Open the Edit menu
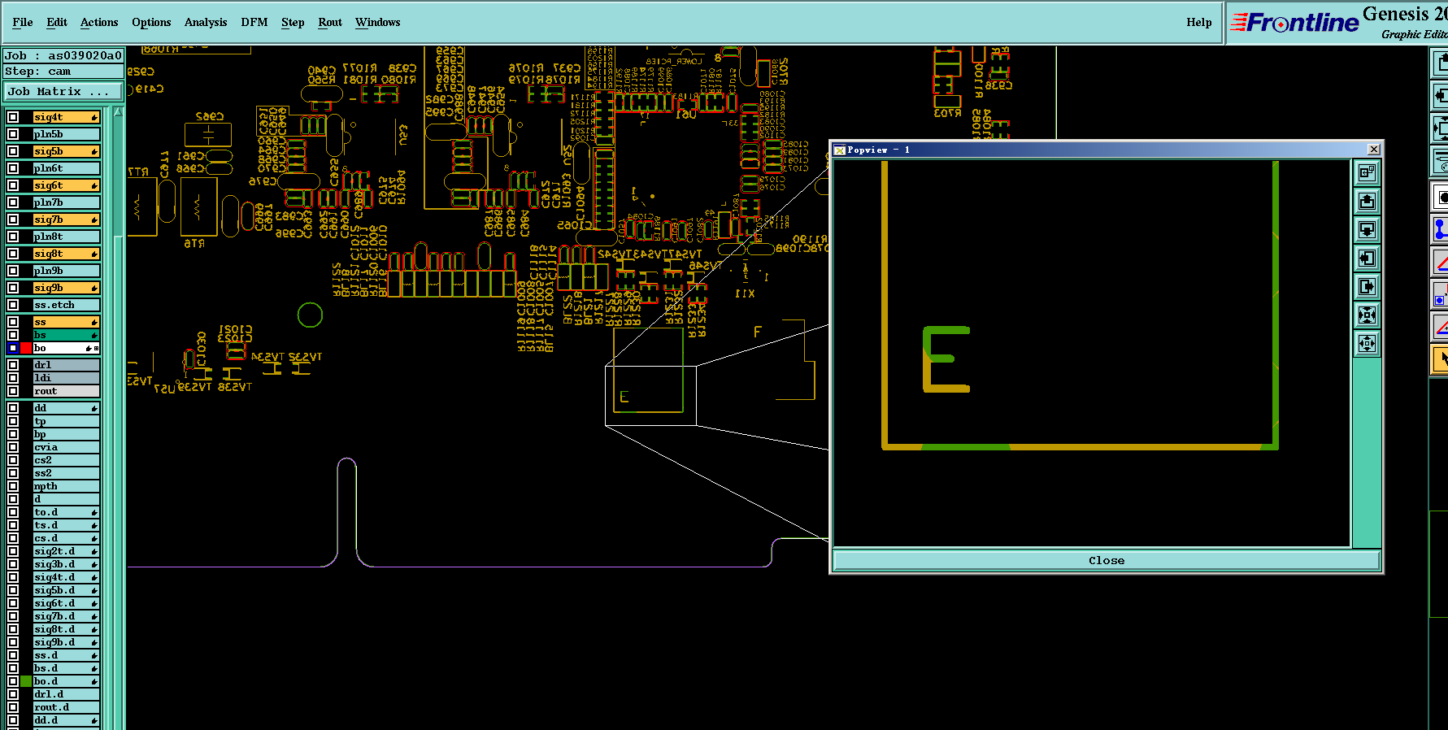This screenshot has height=730, width=1448. tap(57, 22)
